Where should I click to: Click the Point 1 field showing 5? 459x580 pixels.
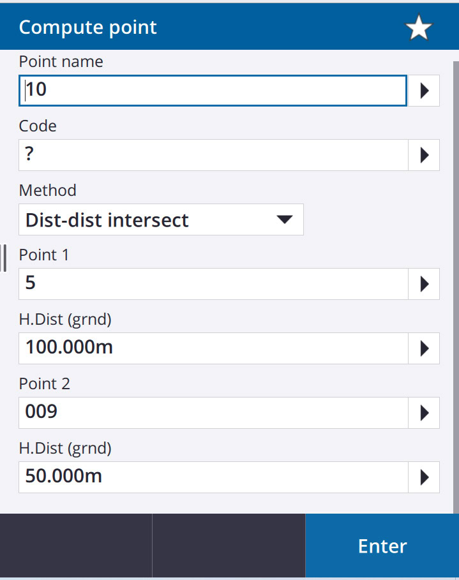(213, 284)
